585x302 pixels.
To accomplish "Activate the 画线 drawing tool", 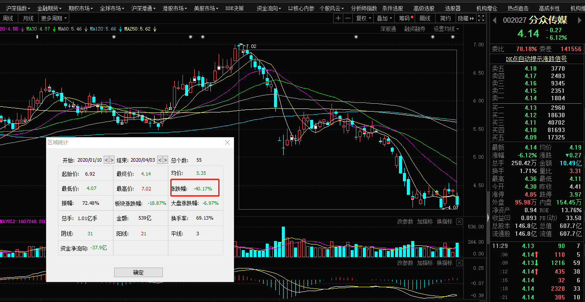I will (x=425, y=18).
